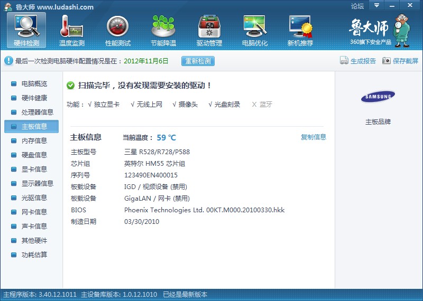423x301 pixels.
Task: Click the 已经是最新版本 status message
Action: pyautogui.click(x=186, y=294)
